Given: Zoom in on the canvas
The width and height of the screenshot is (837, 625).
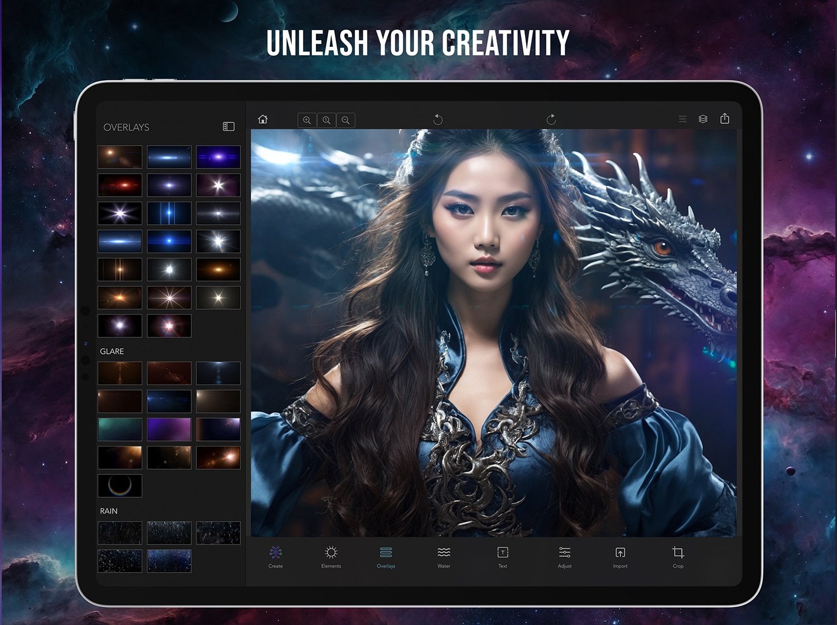Looking at the screenshot, I should (x=307, y=120).
